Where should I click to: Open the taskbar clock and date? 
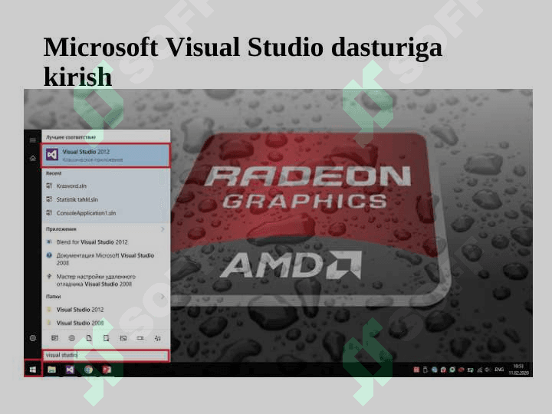519,370
